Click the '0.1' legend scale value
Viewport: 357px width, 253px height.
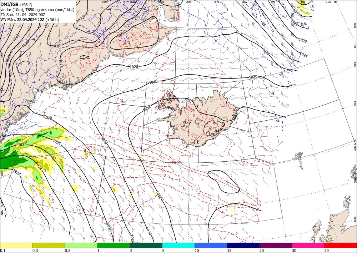3,251
